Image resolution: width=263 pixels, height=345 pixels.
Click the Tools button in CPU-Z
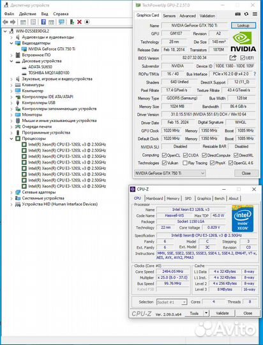194,313
